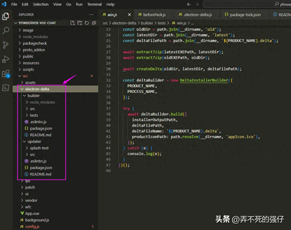Open the Selection menu
Viewport: 291px width, 230px height.
click(41, 4)
